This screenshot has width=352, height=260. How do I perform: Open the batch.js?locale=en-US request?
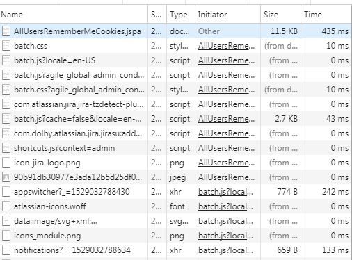[x=176, y=60]
